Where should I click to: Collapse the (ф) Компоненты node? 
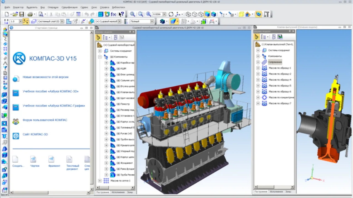point(100,57)
